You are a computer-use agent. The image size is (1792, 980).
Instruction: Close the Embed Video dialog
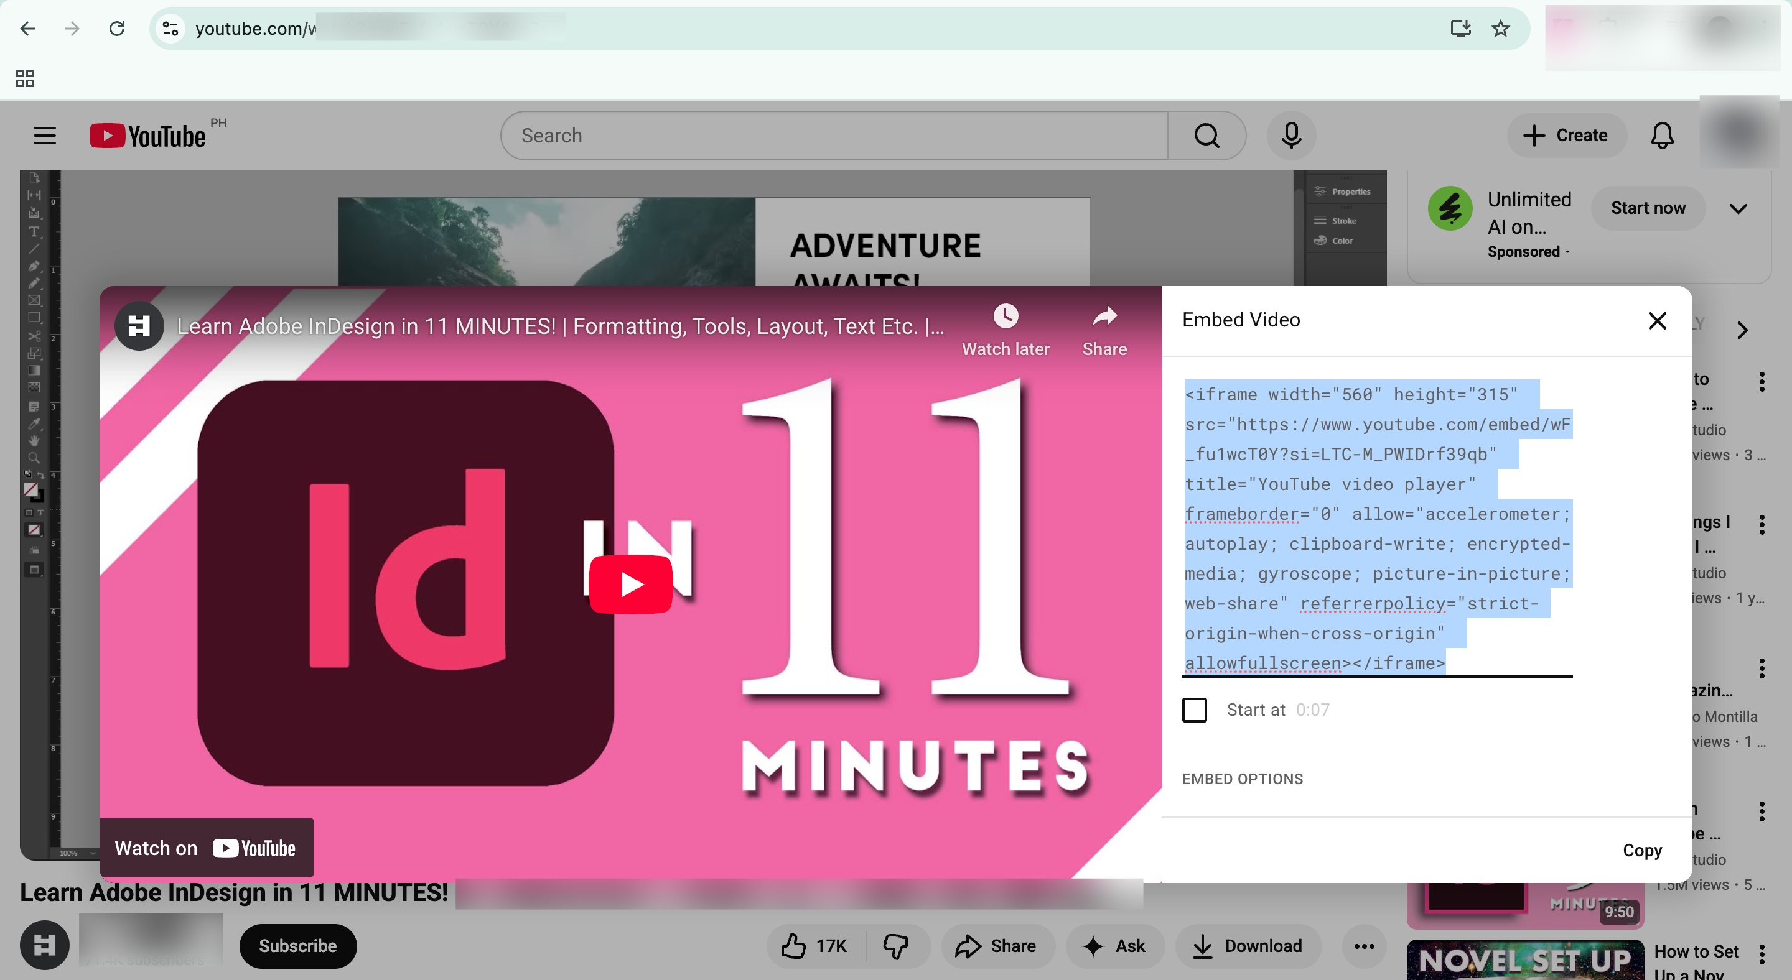click(x=1657, y=320)
